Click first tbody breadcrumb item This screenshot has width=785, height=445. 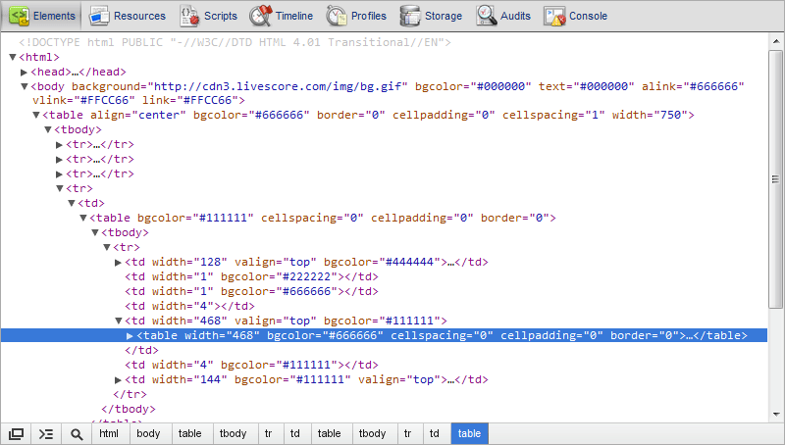click(233, 433)
